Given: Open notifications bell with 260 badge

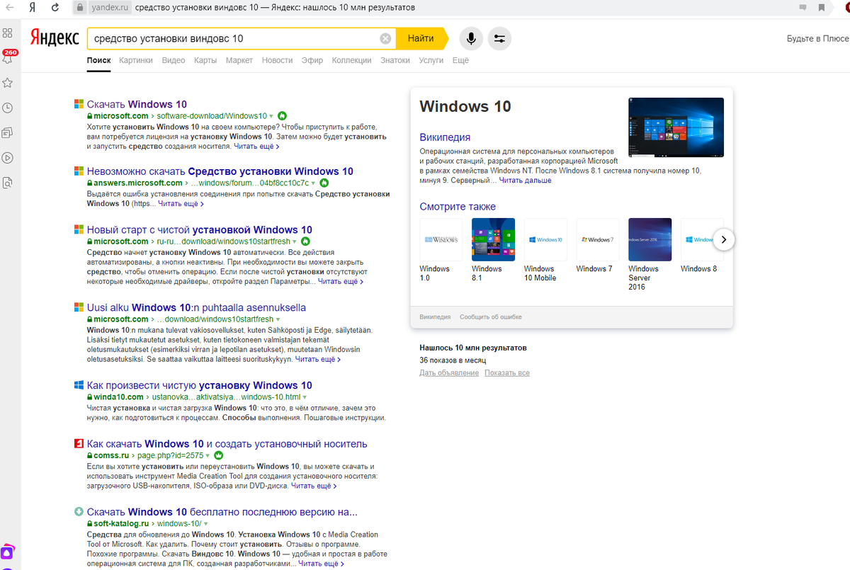Looking at the screenshot, I should click(x=8, y=57).
